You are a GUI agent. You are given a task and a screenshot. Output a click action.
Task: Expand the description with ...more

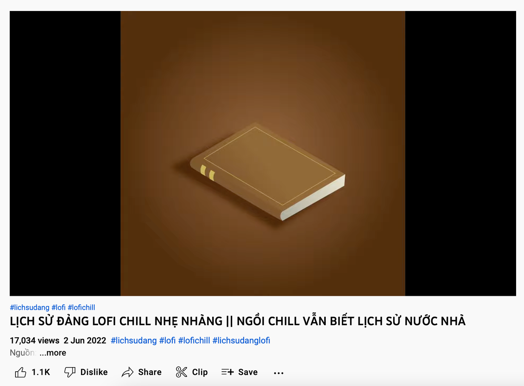point(53,353)
